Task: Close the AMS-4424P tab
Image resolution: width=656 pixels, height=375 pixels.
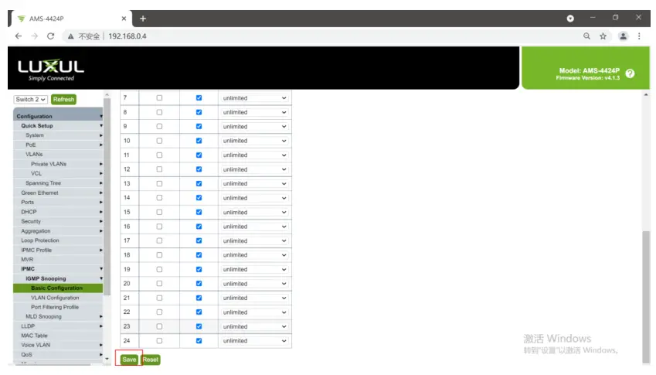Action: (x=124, y=19)
